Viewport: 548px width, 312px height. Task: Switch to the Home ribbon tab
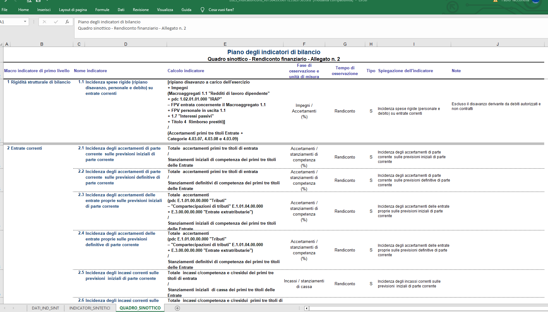23,10
